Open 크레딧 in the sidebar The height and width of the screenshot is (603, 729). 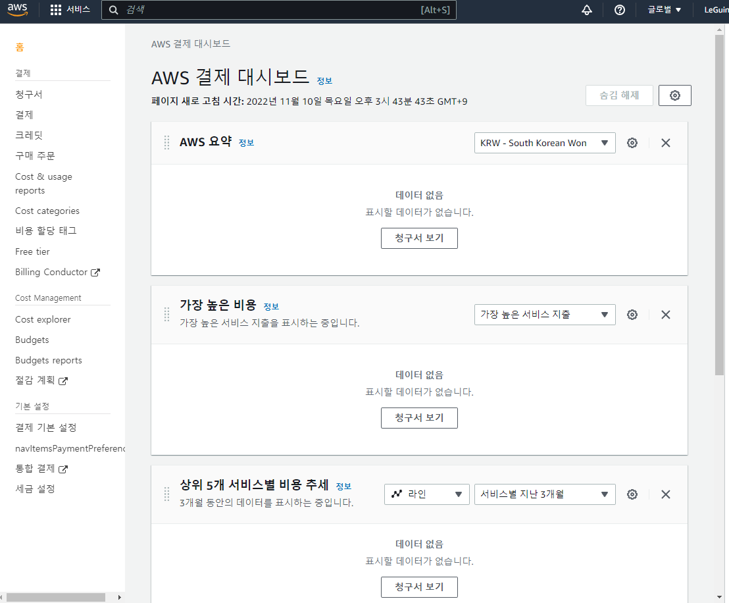coord(29,136)
